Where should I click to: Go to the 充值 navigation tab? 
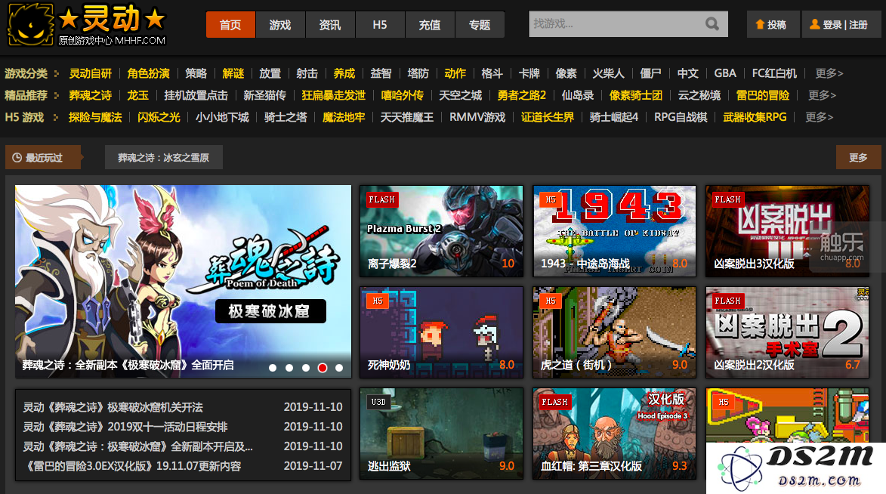430,25
